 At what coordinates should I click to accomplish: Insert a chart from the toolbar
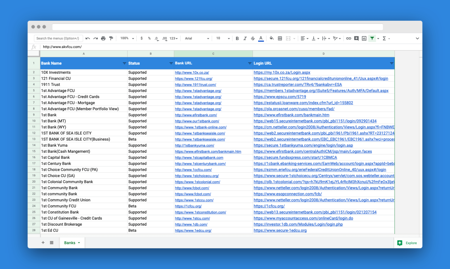pos(364,38)
